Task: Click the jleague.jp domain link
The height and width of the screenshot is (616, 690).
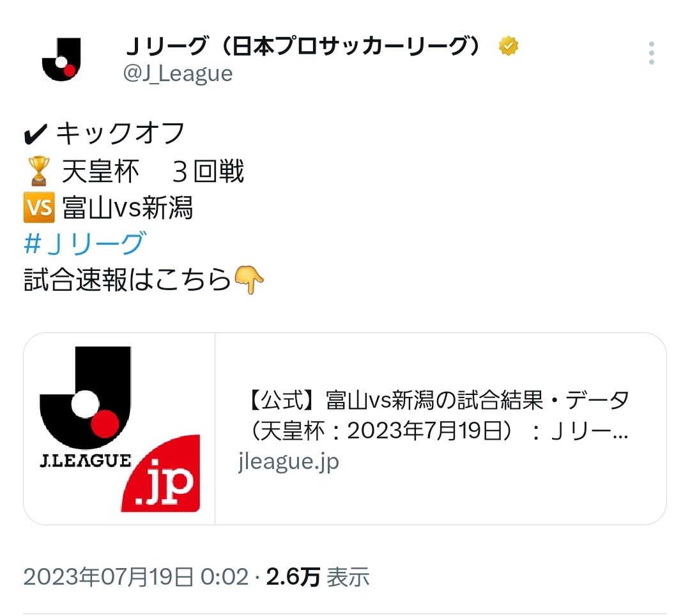Action: (x=289, y=461)
